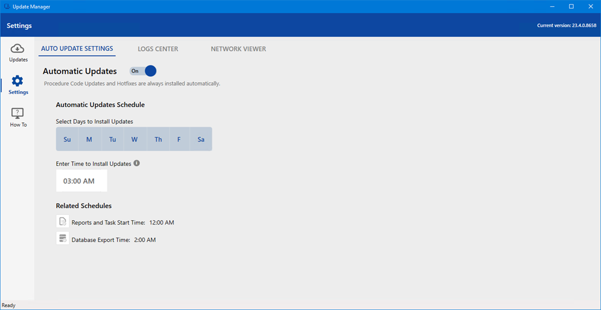Toggle Sunday (Su) install day
This screenshot has height=310, width=601.
(67, 139)
